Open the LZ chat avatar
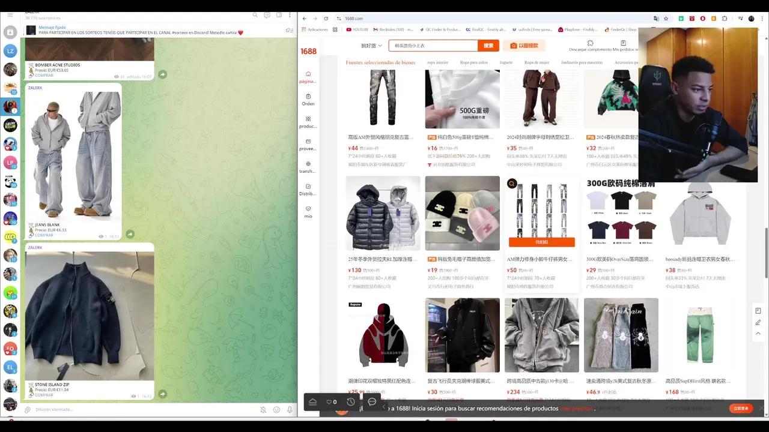This screenshot has height=432, width=769. tap(10, 51)
